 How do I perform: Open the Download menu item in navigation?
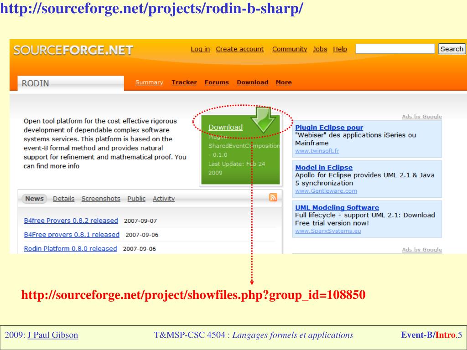tap(253, 82)
